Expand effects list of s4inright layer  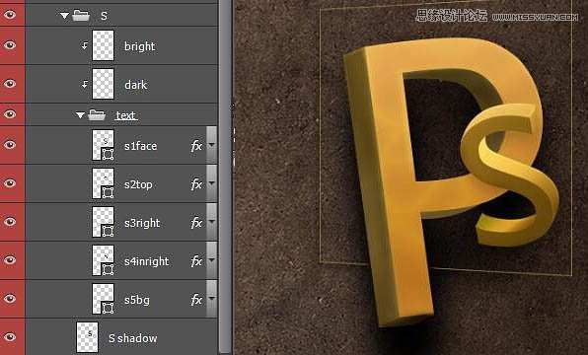pos(211,260)
